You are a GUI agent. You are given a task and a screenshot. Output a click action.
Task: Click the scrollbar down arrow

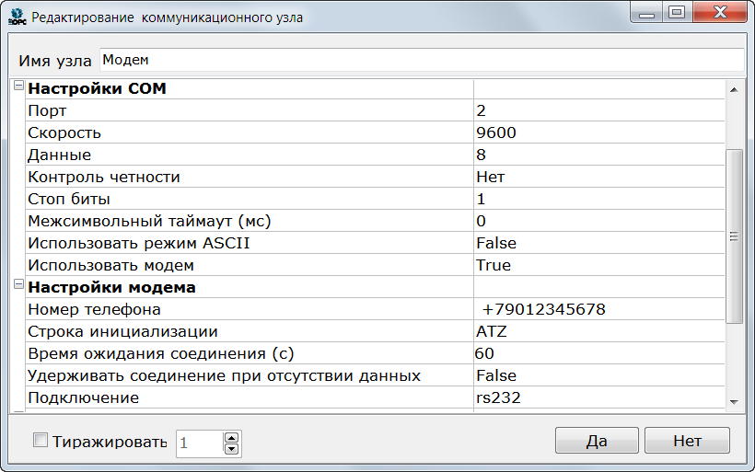(734, 402)
